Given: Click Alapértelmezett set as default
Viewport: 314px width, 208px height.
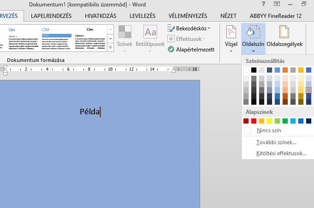Looking at the screenshot, I should [191, 50].
